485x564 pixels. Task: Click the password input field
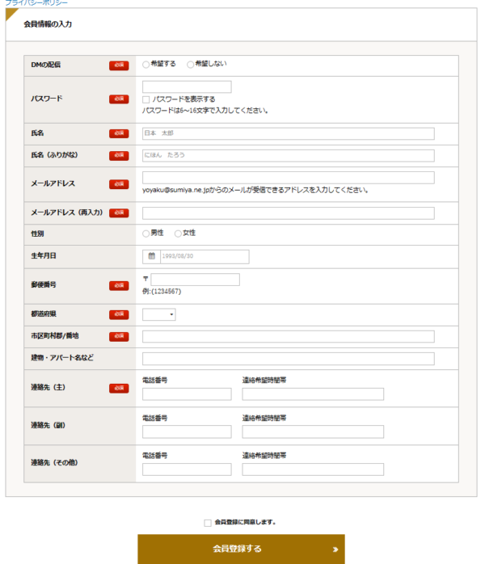tap(187, 87)
